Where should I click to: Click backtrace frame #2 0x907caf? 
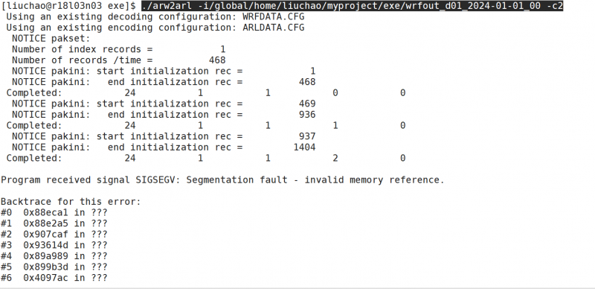(x=54, y=234)
